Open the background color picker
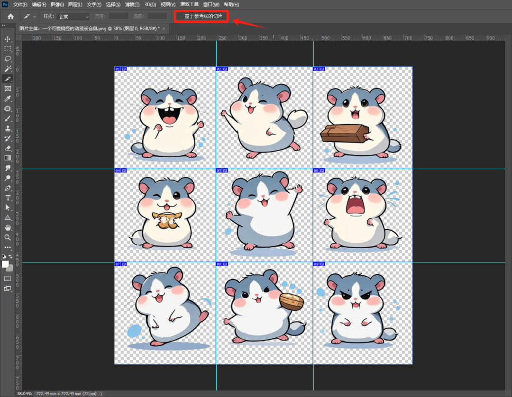The image size is (512, 397). point(11,269)
